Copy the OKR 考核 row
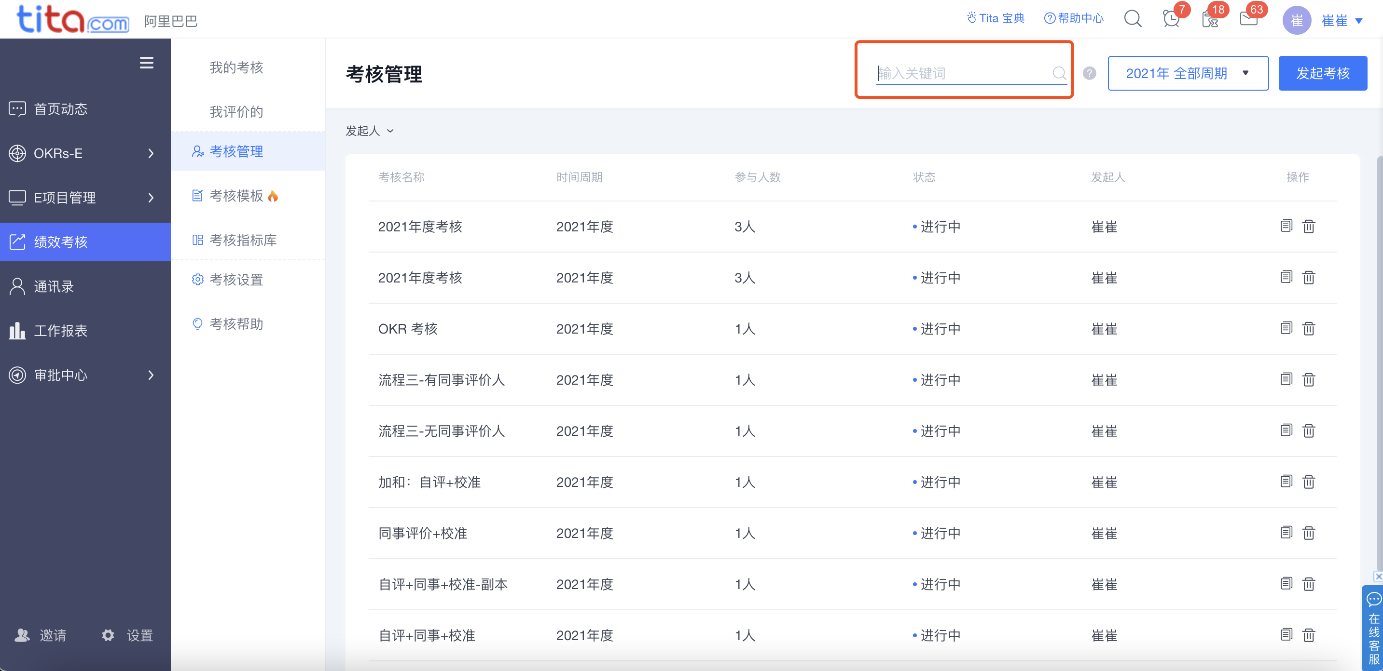The image size is (1383, 671). pyautogui.click(x=1286, y=328)
